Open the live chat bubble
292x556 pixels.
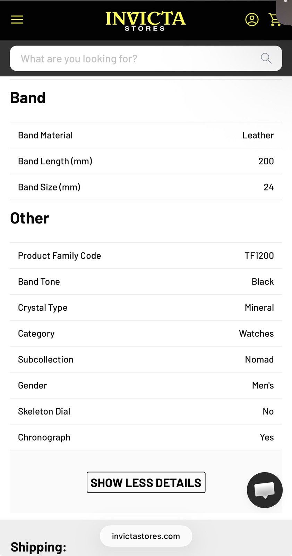pos(265,490)
